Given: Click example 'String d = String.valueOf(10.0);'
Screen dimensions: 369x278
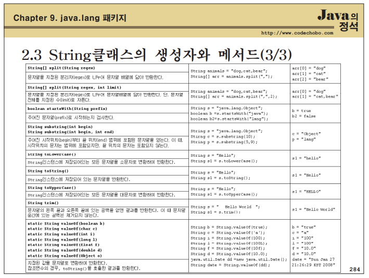Looking at the screenshot, I should [x=229, y=254].
